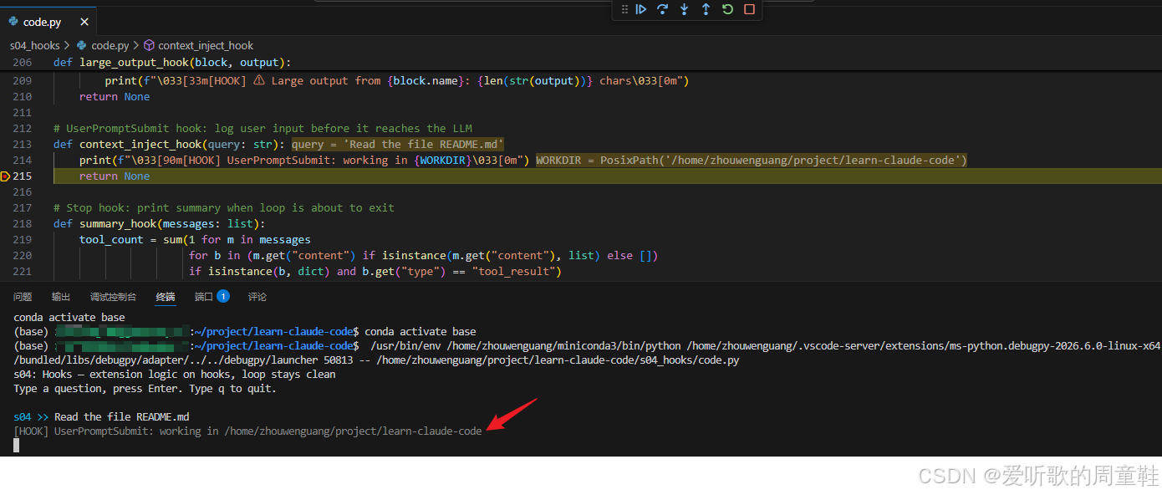Click the tool_count assignment line
The width and height of the screenshot is (1162, 495).
[x=195, y=240]
